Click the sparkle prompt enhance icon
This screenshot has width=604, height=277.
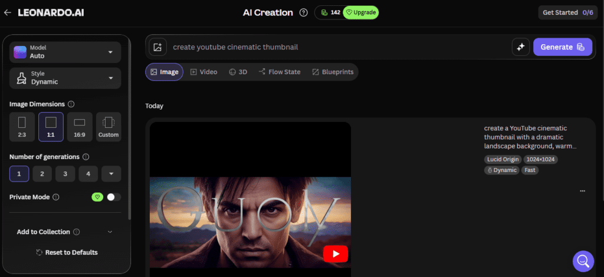pyautogui.click(x=521, y=47)
